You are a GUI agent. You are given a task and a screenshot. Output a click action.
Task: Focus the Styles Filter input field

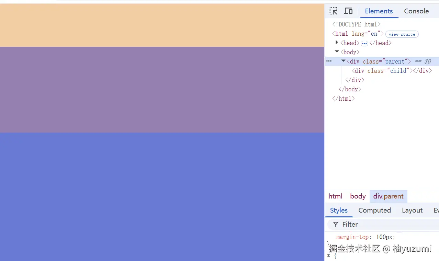click(x=383, y=224)
